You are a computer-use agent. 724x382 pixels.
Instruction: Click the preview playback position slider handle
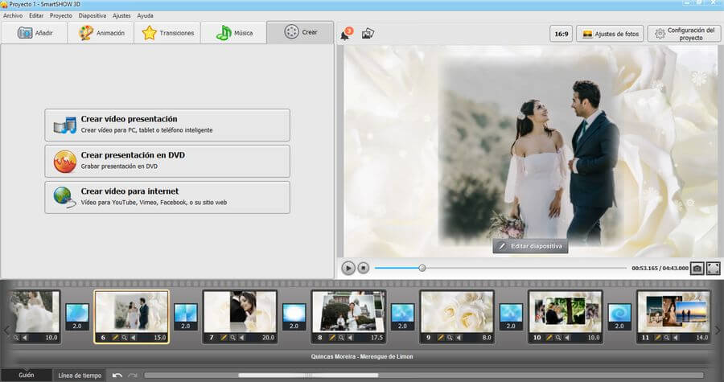click(x=422, y=268)
